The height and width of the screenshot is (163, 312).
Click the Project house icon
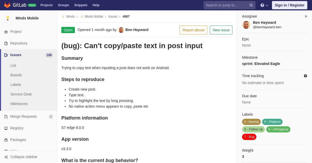(6, 32)
